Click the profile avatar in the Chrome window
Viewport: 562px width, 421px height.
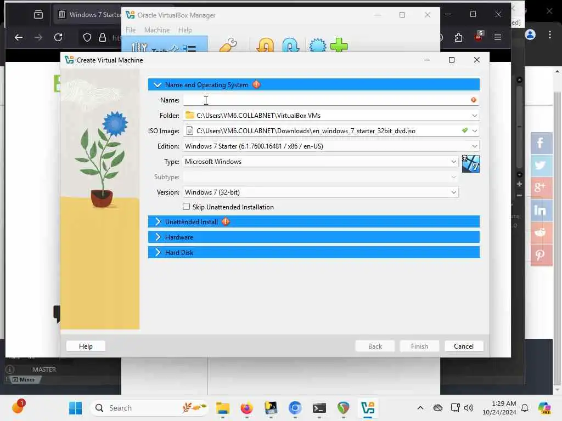pos(530,35)
